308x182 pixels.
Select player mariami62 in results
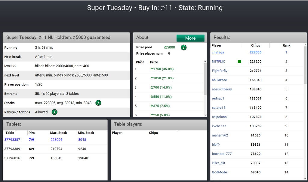[220, 135]
